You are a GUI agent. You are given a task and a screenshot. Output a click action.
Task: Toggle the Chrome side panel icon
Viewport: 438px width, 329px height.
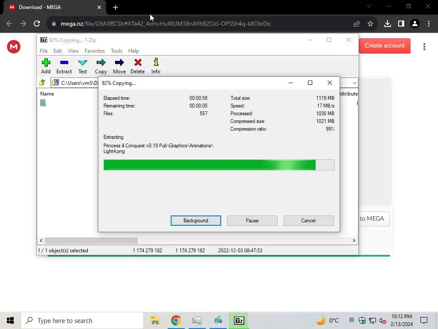click(401, 24)
